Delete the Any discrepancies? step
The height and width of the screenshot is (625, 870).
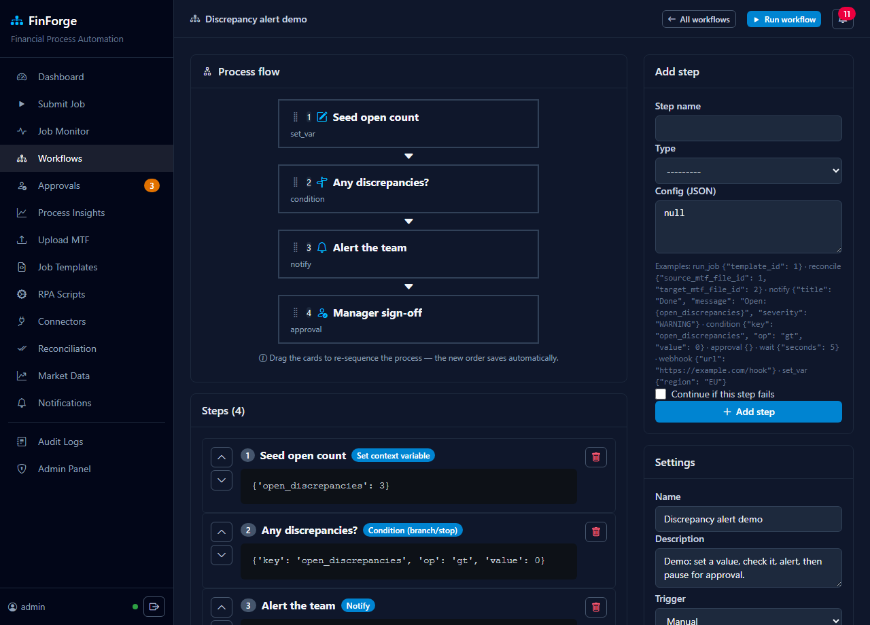coord(596,532)
